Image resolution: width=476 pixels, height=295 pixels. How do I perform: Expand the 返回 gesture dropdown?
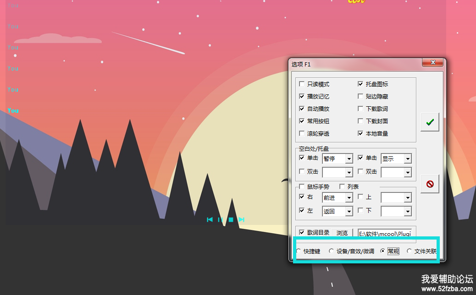[349, 212]
